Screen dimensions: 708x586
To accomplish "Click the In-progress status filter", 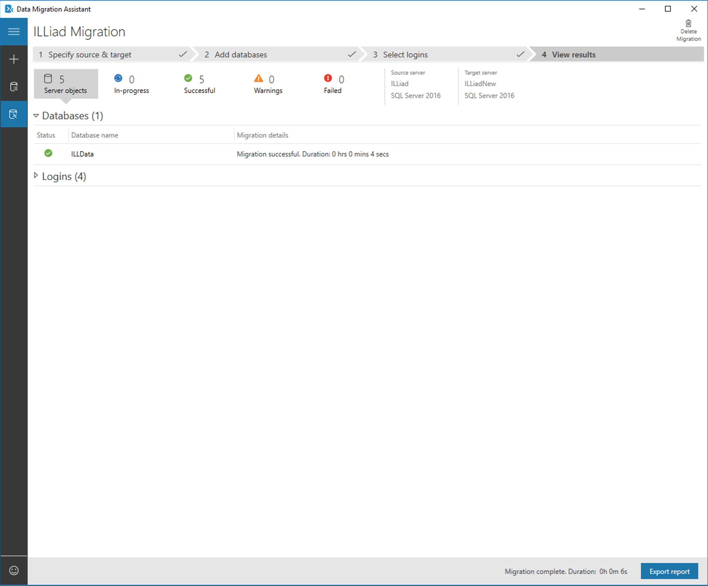I will pos(132,84).
